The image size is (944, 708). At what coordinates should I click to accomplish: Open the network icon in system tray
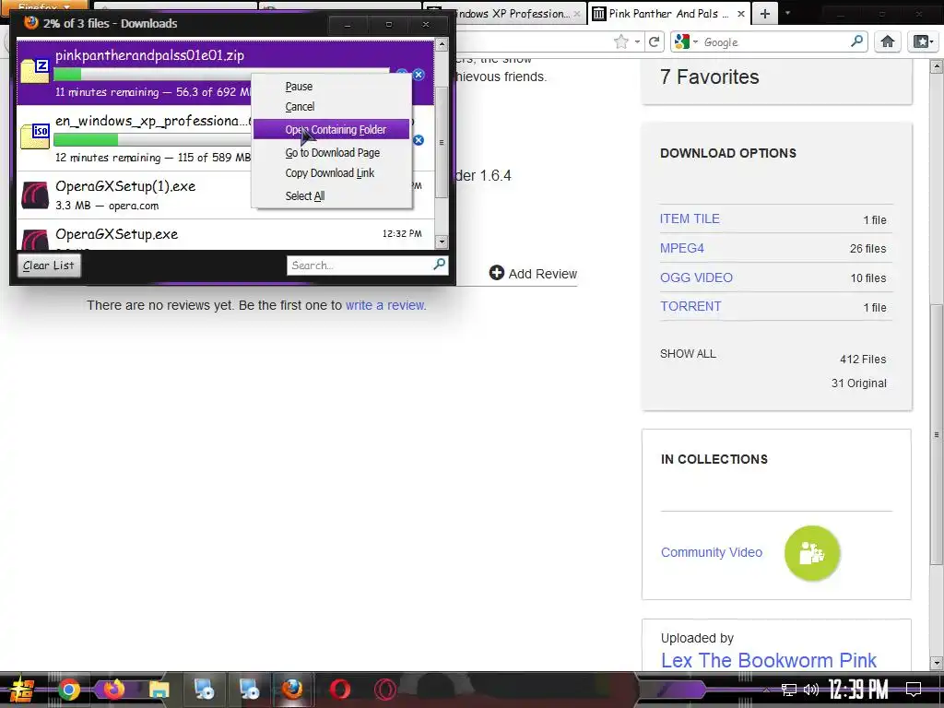[788, 690]
